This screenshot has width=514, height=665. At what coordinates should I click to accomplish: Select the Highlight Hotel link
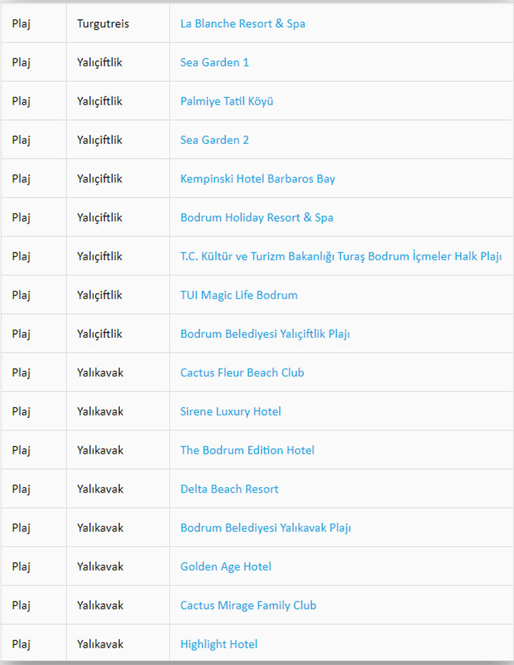tap(218, 644)
